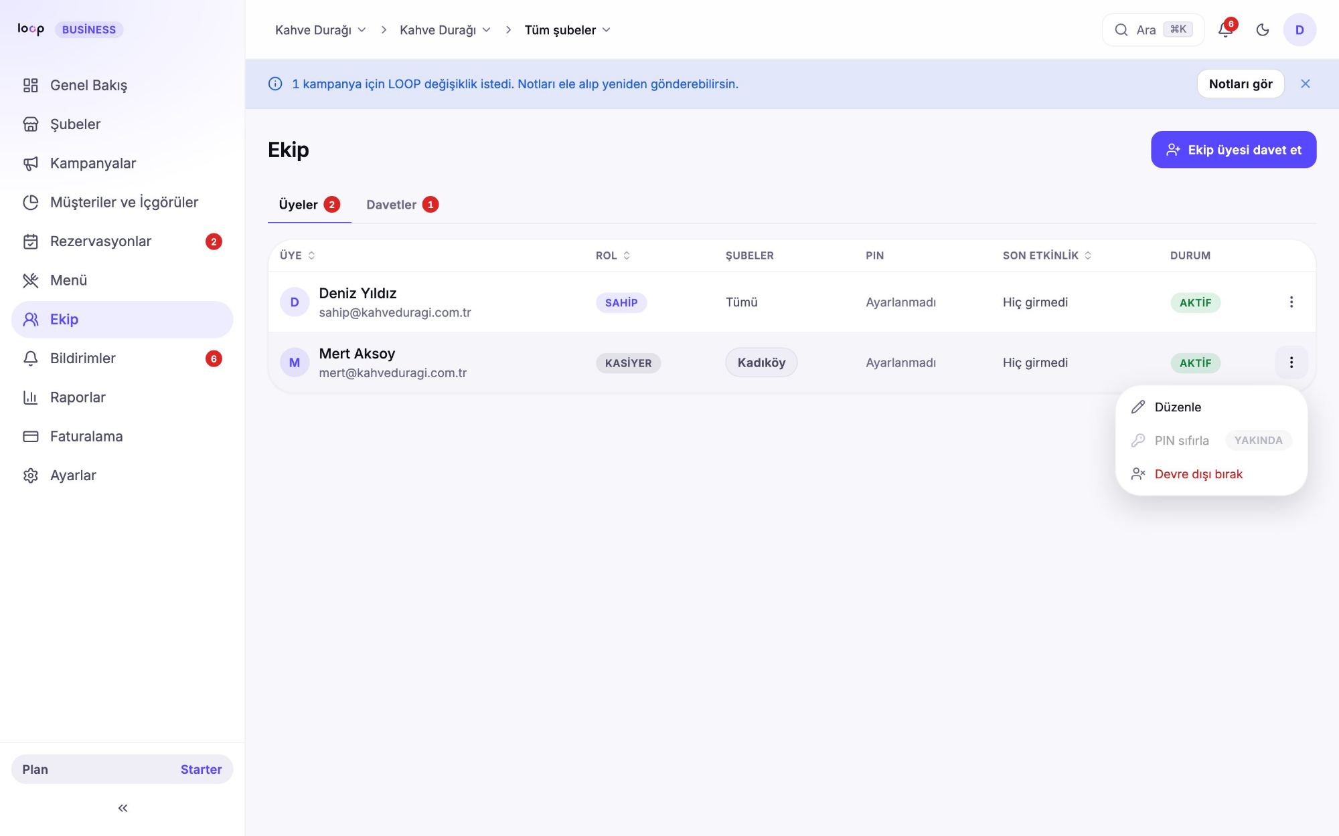1339x836 pixels.
Task: Click the Menü utensils icon
Action: click(x=31, y=281)
